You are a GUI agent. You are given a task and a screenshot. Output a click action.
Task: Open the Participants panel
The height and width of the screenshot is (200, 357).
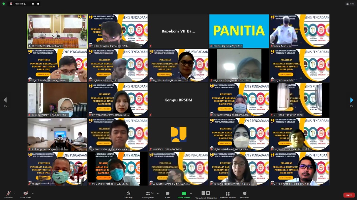[x=148, y=195]
